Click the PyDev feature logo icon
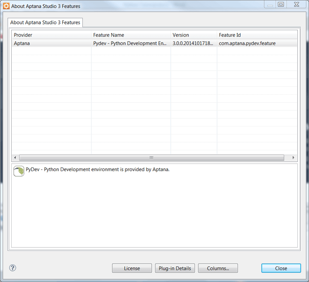This screenshot has height=282, width=309. point(19,171)
